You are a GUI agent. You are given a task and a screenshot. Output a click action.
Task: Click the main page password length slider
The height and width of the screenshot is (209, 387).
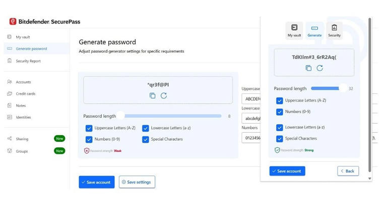pyautogui.click(x=170, y=116)
